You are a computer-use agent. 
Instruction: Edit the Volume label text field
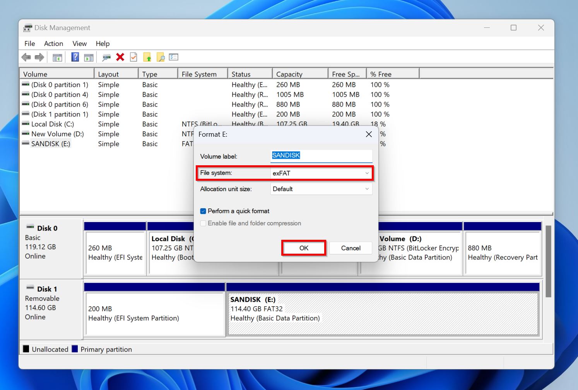click(x=321, y=156)
